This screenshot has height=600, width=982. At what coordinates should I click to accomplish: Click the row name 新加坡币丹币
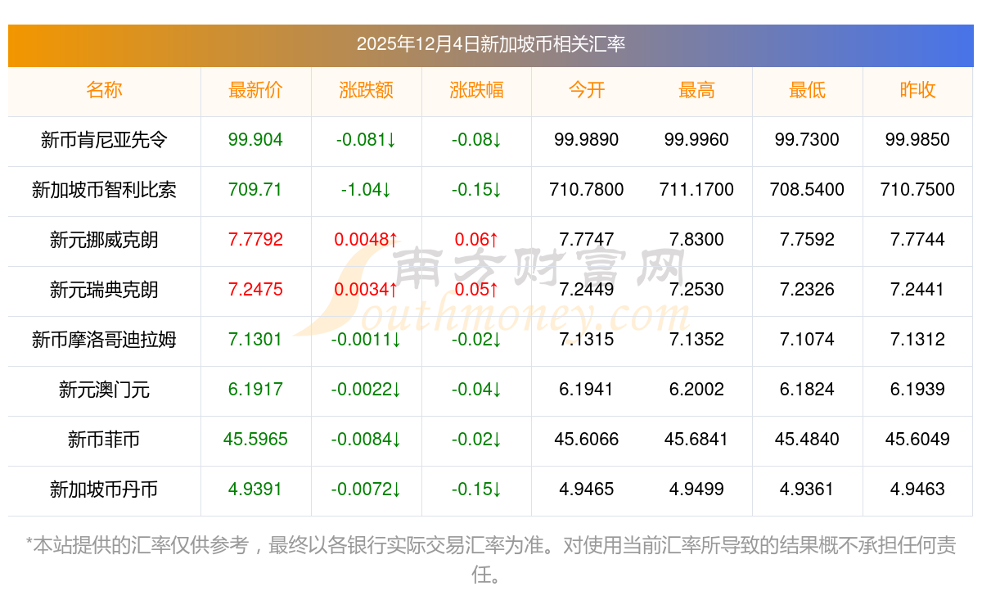(104, 489)
